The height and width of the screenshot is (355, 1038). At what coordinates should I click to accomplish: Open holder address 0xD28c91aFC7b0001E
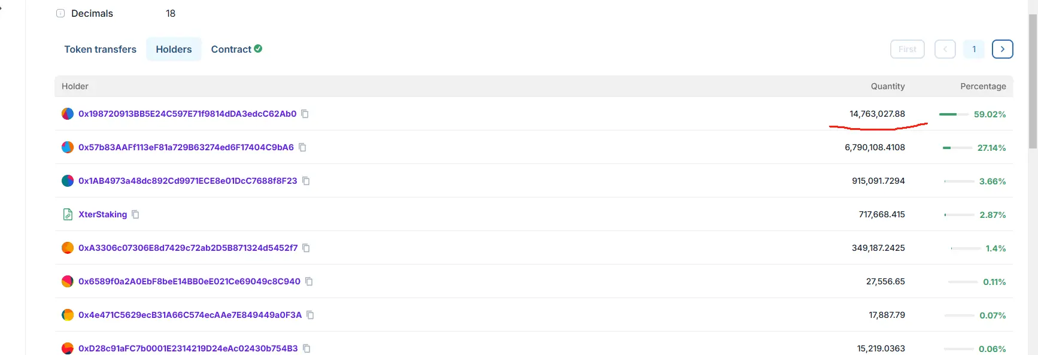(x=188, y=348)
